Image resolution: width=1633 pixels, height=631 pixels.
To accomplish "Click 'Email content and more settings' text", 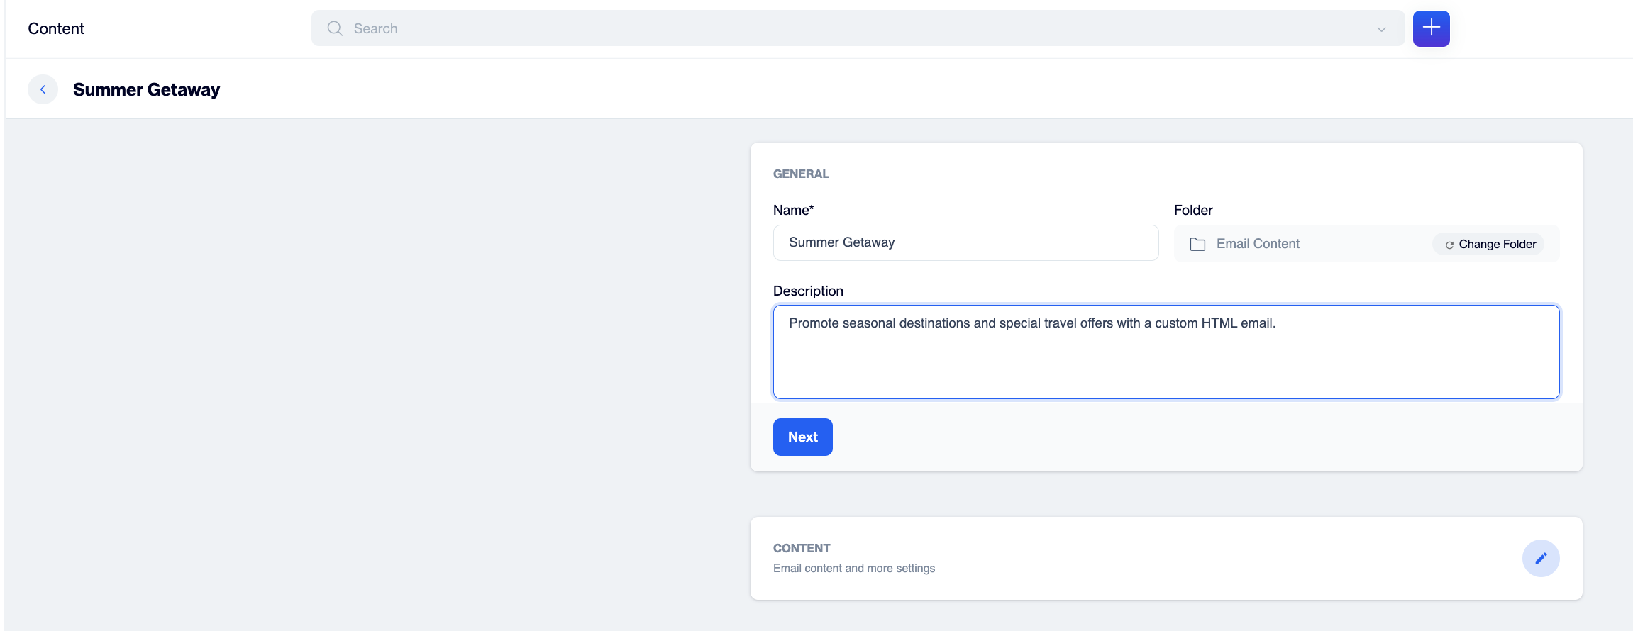I will point(854,568).
